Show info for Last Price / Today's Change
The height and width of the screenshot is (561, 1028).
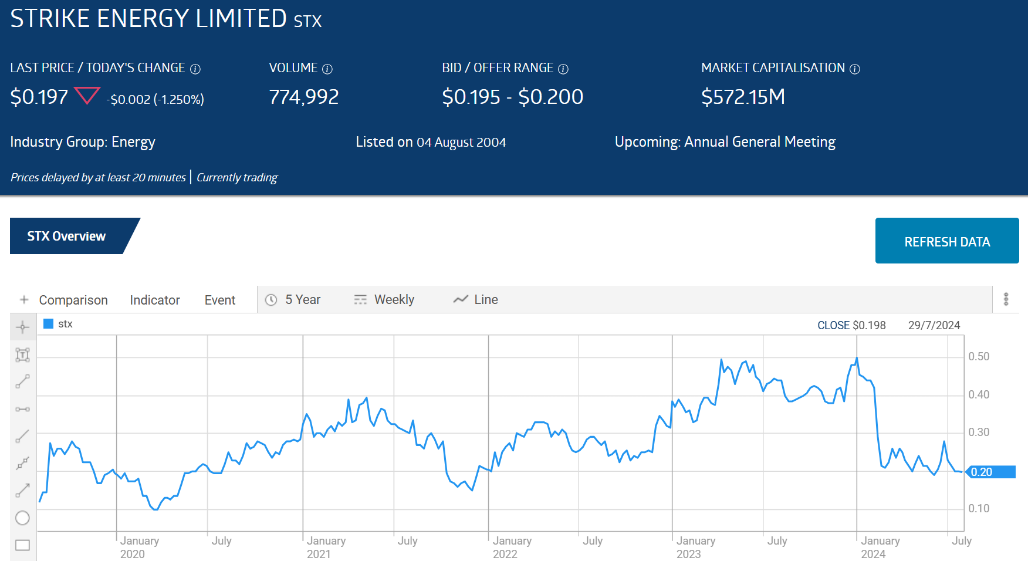point(195,69)
